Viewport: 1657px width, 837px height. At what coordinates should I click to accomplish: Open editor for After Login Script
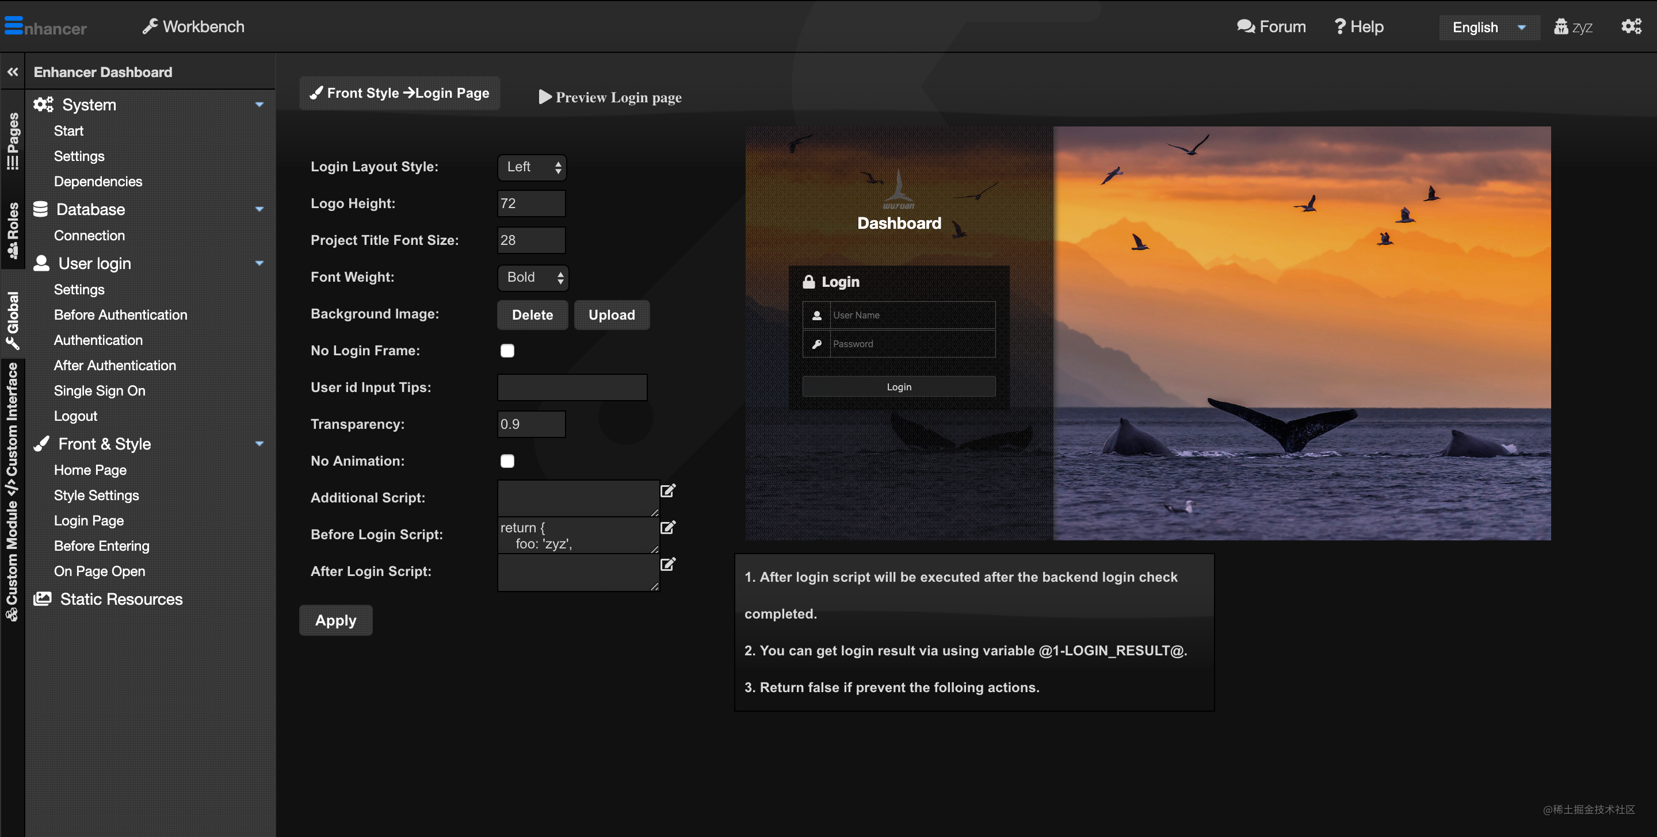[669, 564]
